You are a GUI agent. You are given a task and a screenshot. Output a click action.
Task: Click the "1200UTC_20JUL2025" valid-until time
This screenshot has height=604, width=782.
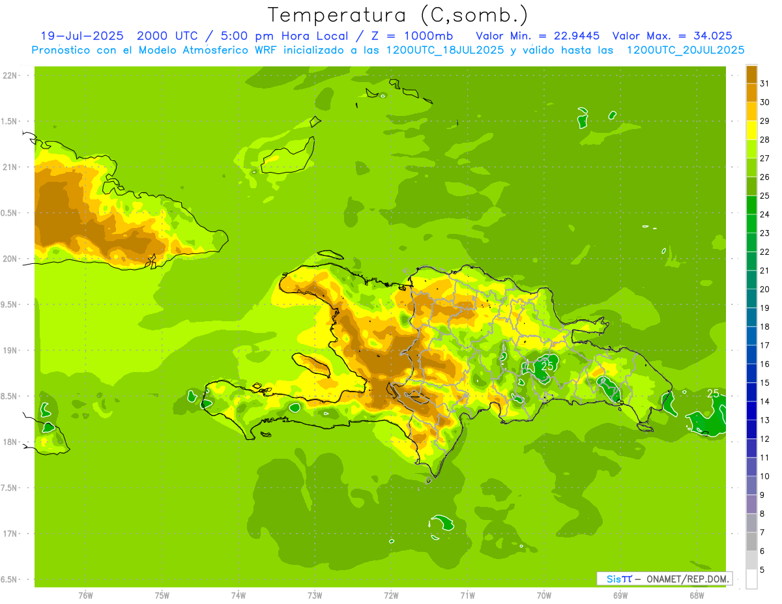pyautogui.click(x=685, y=50)
